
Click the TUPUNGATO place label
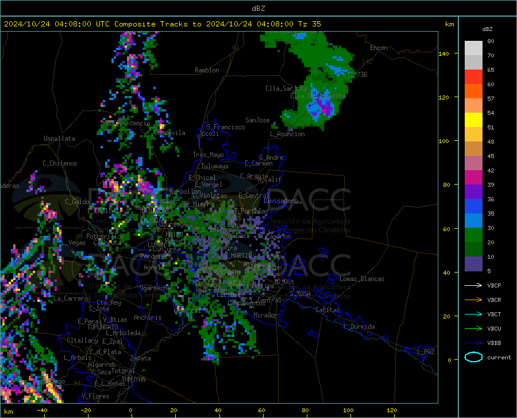[x=103, y=327]
